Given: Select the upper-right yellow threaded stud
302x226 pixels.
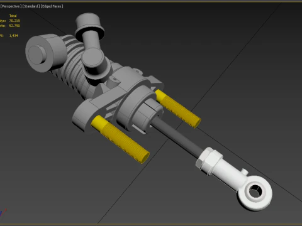Looking at the screenshot, I should click(178, 109).
